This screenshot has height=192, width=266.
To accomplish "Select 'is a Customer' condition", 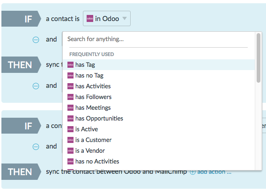I will click(x=159, y=140).
